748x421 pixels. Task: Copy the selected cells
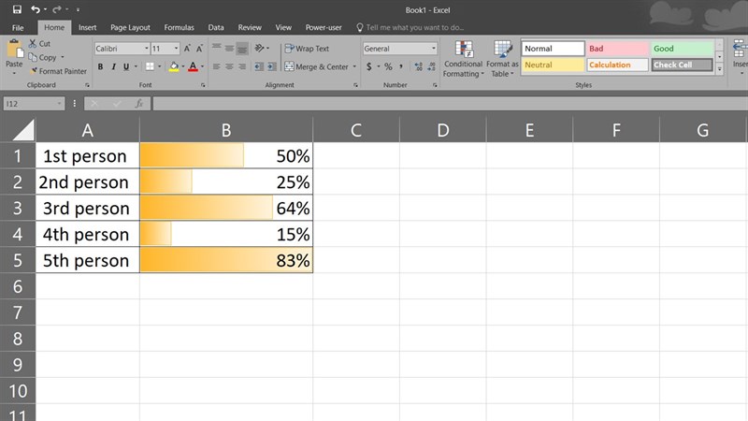click(42, 57)
